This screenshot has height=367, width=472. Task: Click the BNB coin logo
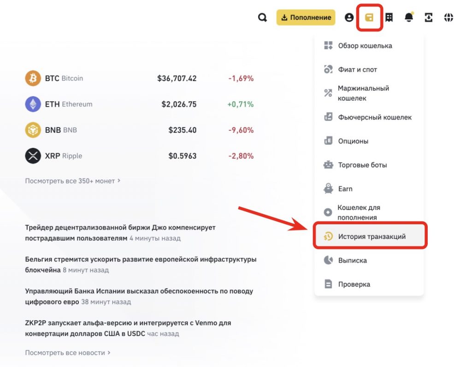pos(33,130)
